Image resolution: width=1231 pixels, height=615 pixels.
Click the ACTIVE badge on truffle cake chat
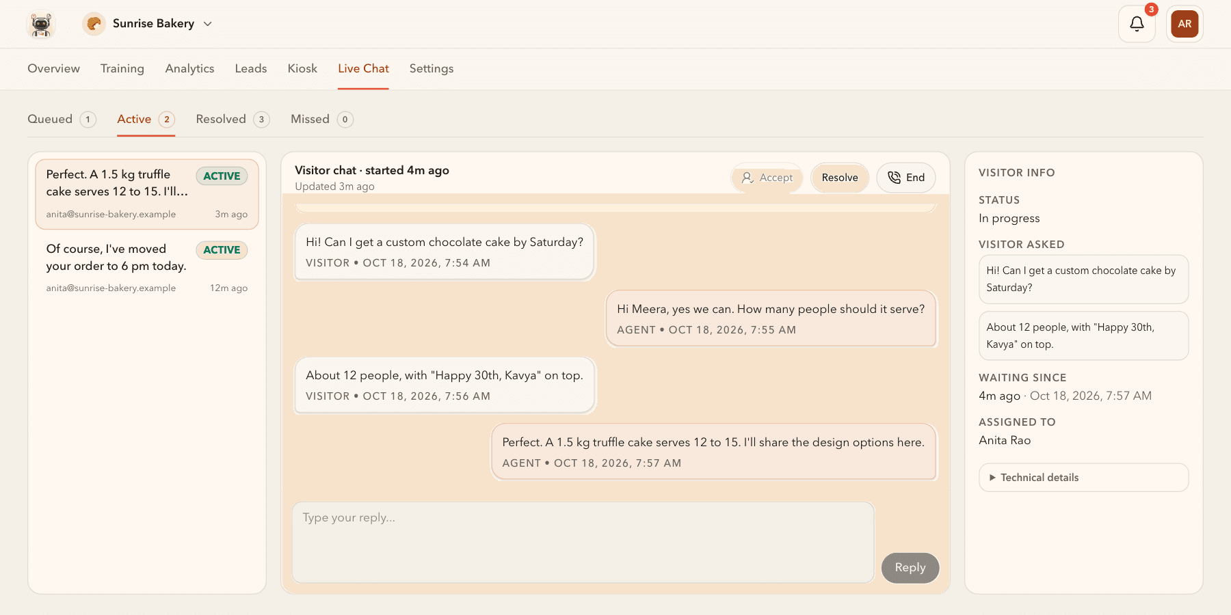pyautogui.click(x=222, y=176)
